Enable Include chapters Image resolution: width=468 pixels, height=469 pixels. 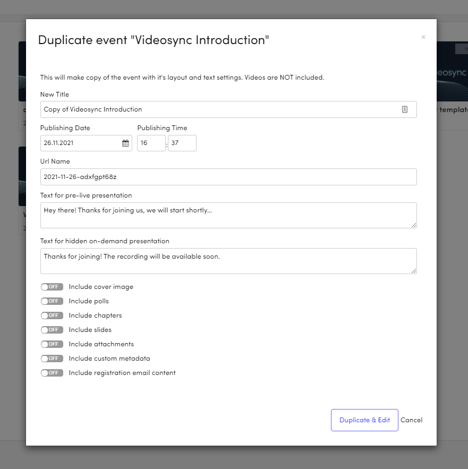coord(52,315)
